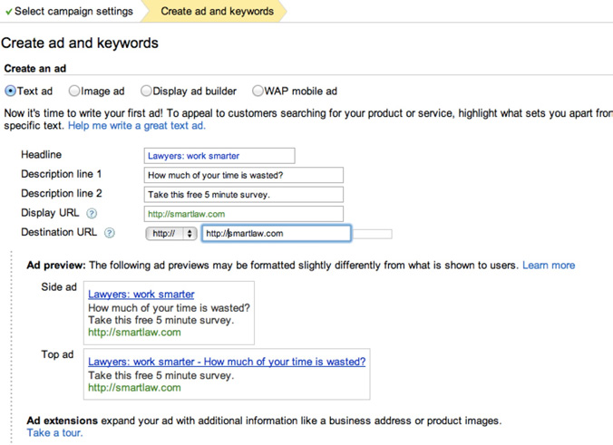Select the WAP mobile ad option
This screenshot has width=613, height=445.
[258, 91]
